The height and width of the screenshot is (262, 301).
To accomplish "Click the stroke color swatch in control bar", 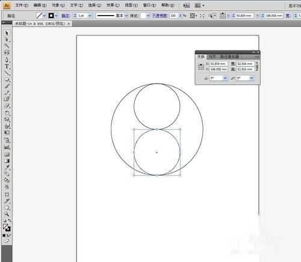I will [51, 16].
